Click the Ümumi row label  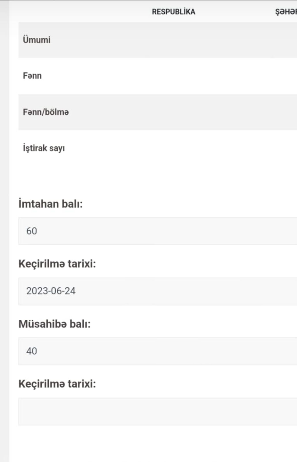(x=37, y=40)
